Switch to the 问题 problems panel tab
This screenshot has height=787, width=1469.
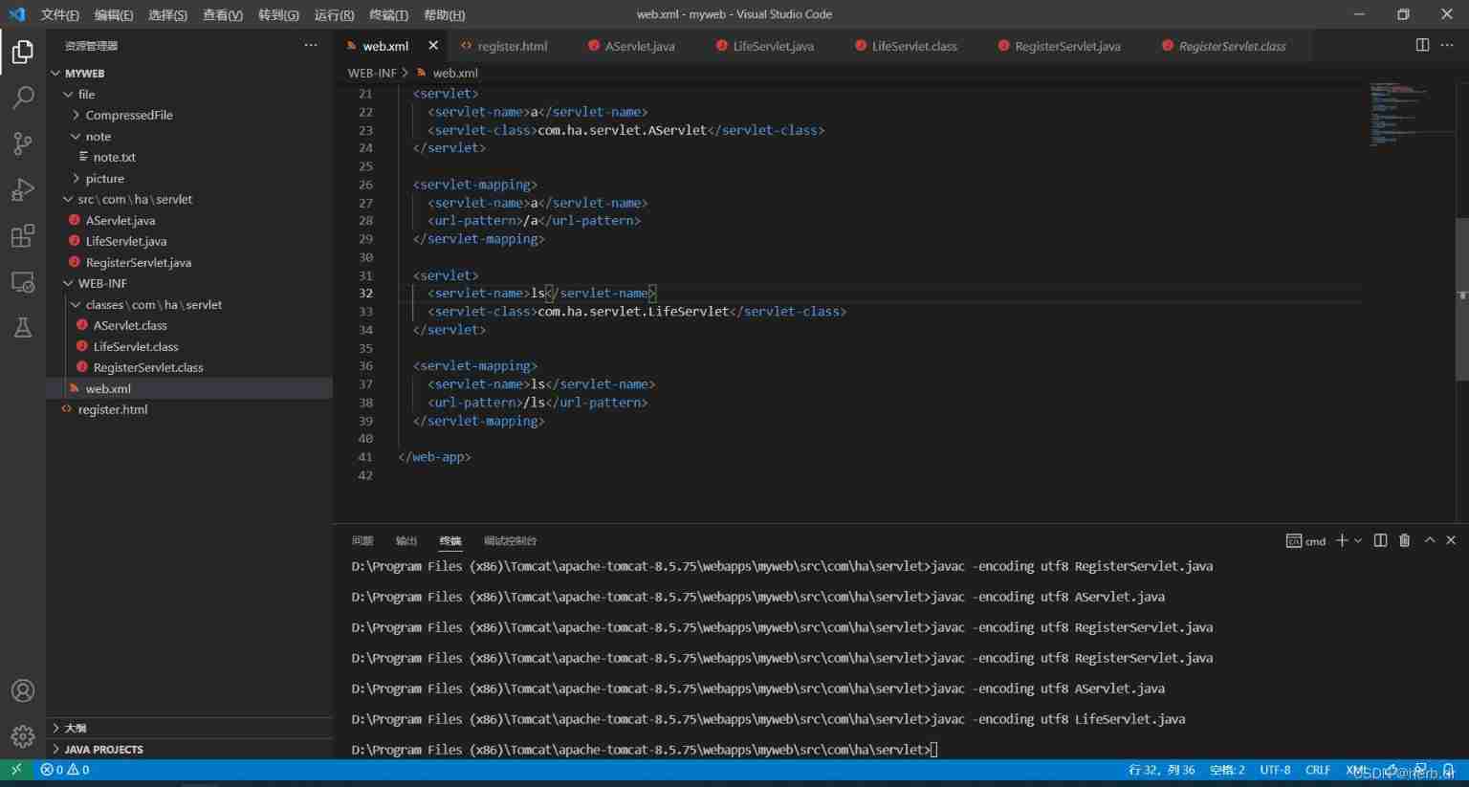[362, 541]
